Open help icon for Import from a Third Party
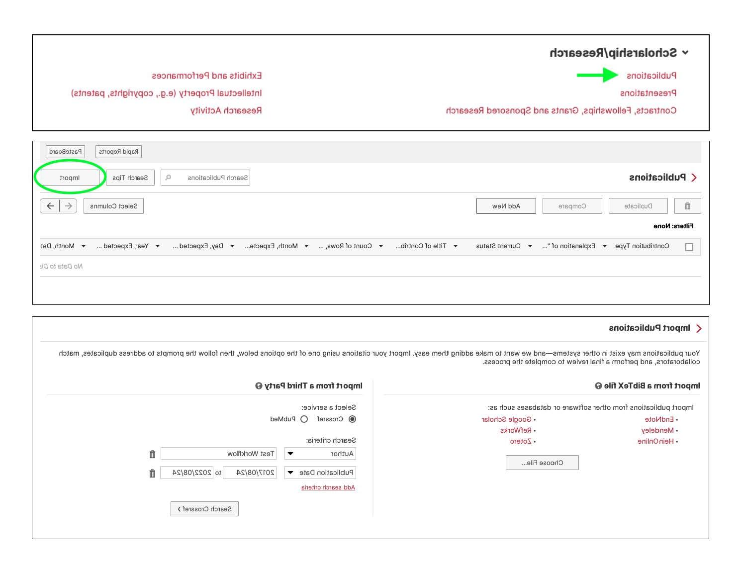Viewport: 744px width, 575px height. 259,385
